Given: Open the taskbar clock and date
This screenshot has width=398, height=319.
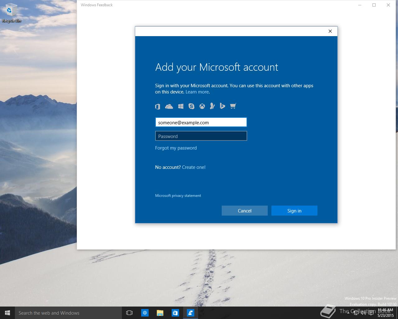Looking at the screenshot, I should [386, 313].
